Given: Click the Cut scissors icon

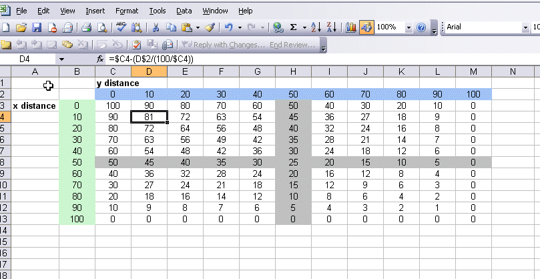Looking at the screenshot, I should tap(155, 27).
